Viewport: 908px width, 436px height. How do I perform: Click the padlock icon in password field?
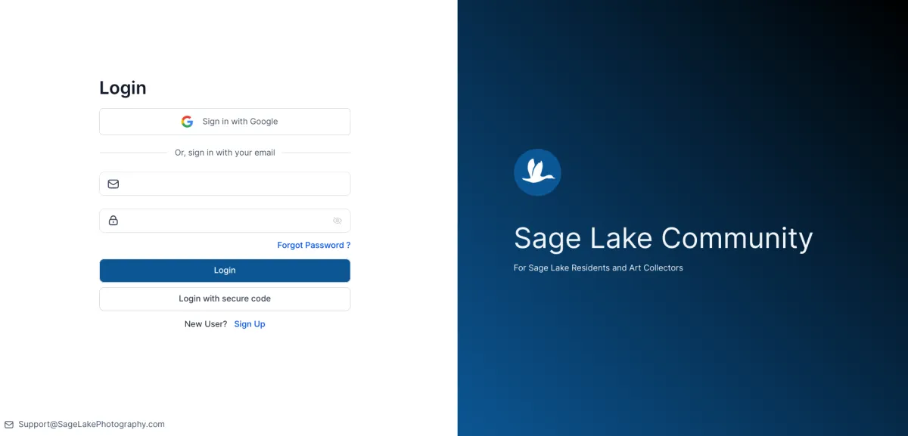tap(113, 221)
